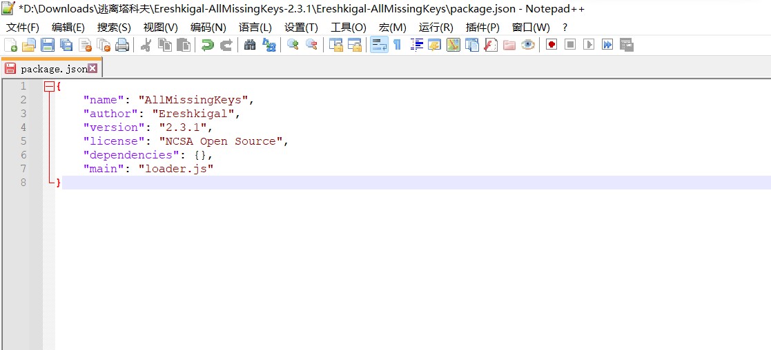Click the "2.3.1" version value
This screenshot has width=771, height=350.
[x=184, y=127]
